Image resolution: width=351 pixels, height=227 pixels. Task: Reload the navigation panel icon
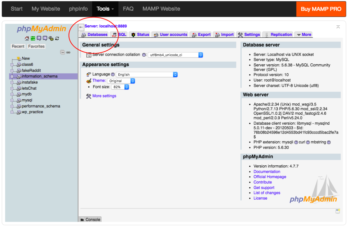(x=57, y=38)
